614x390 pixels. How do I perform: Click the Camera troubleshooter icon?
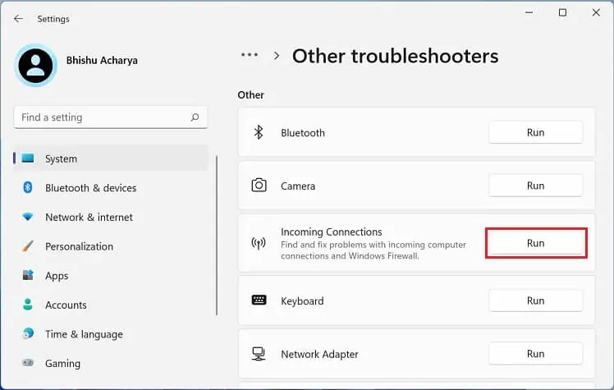click(259, 186)
